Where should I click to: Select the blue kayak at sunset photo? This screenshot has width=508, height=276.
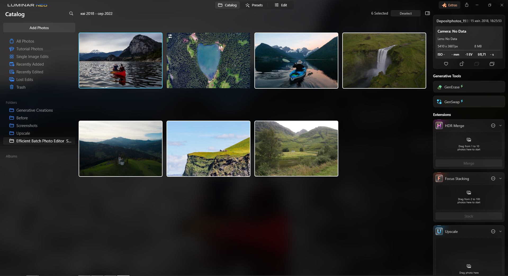[296, 61]
